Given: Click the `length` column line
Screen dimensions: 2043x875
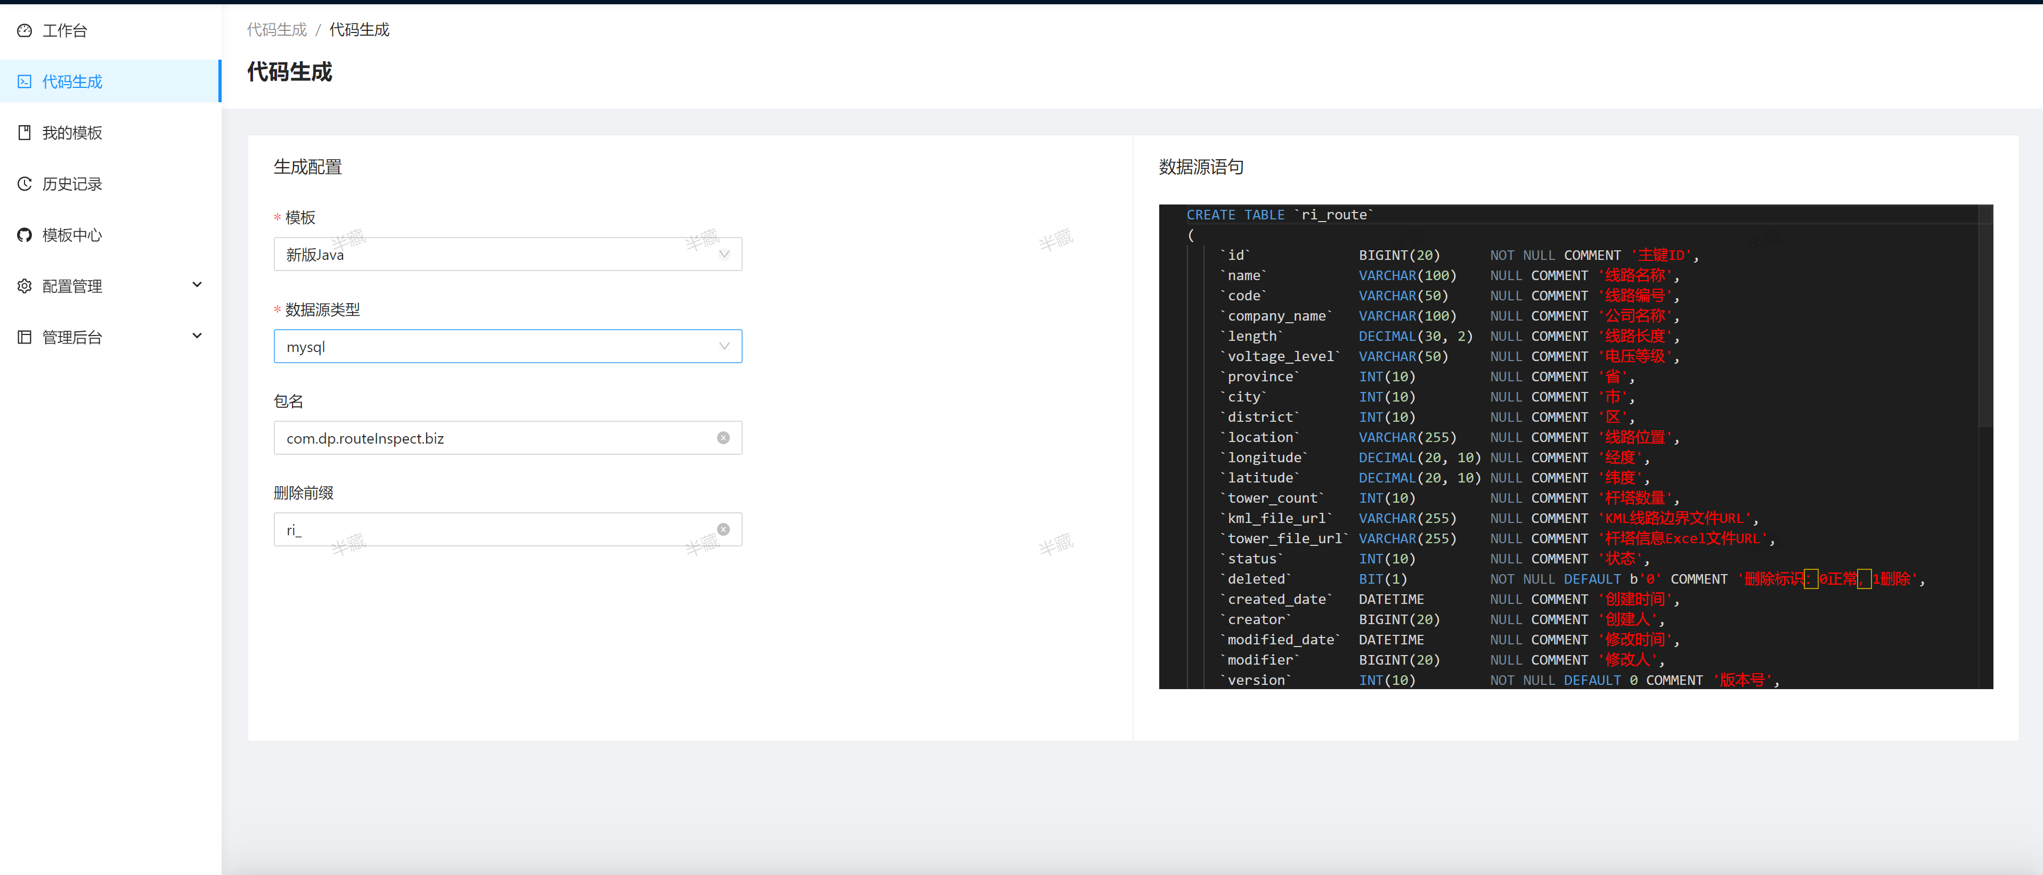Looking at the screenshot, I should pyautogui.click(x=1450, y=336).
